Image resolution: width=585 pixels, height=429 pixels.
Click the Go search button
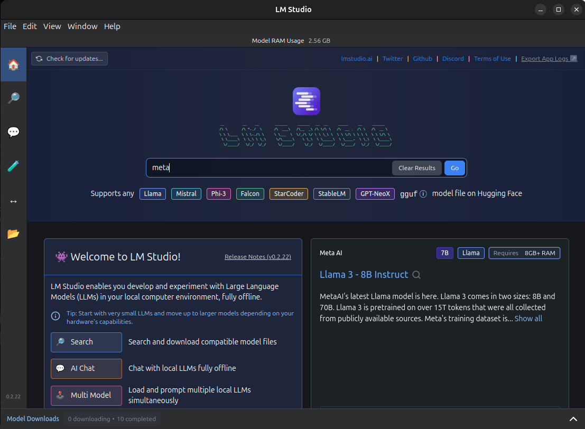pyautogui.click(x=454, y=168)
